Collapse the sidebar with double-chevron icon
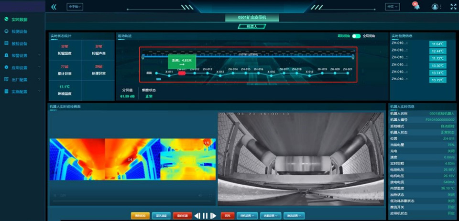The image size is (459, 221). click(x=54, y=7)
